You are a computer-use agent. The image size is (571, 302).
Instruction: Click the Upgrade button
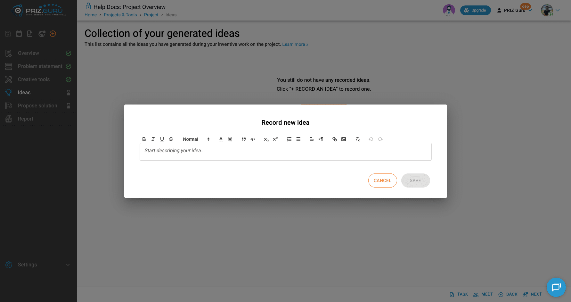pyautogui.click(x=475, y=10)
